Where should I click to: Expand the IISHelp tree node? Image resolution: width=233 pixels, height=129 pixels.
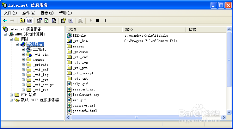click(23, 49)
